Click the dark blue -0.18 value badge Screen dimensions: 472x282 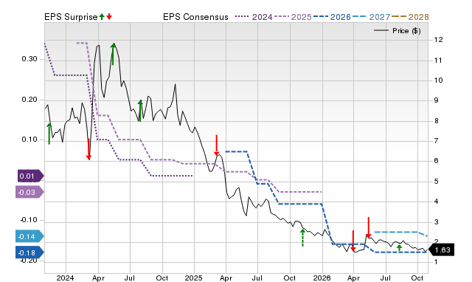(x=29, y=252)
